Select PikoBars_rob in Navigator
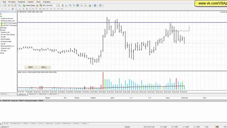227x128 pixels. pyautogui.click(x=5, y=32)
